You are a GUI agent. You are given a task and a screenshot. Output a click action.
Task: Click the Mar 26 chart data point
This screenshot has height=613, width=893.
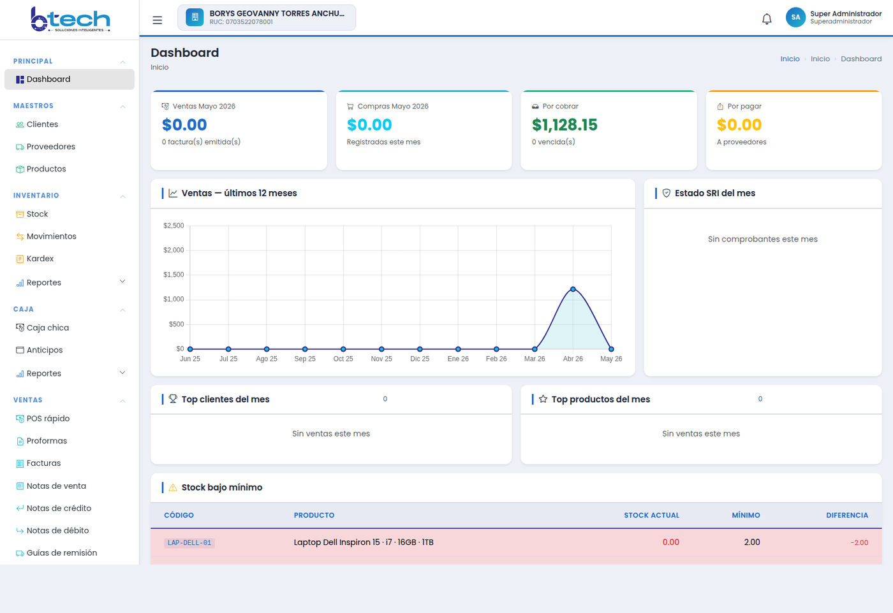pyautogui.click(x=535, y=349)
